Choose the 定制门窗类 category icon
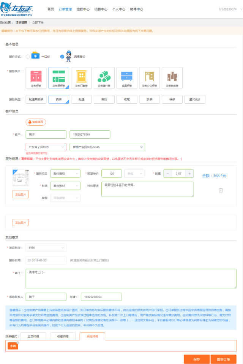The height and width of the screenshot is (364, 243). (x=81, y=78)
